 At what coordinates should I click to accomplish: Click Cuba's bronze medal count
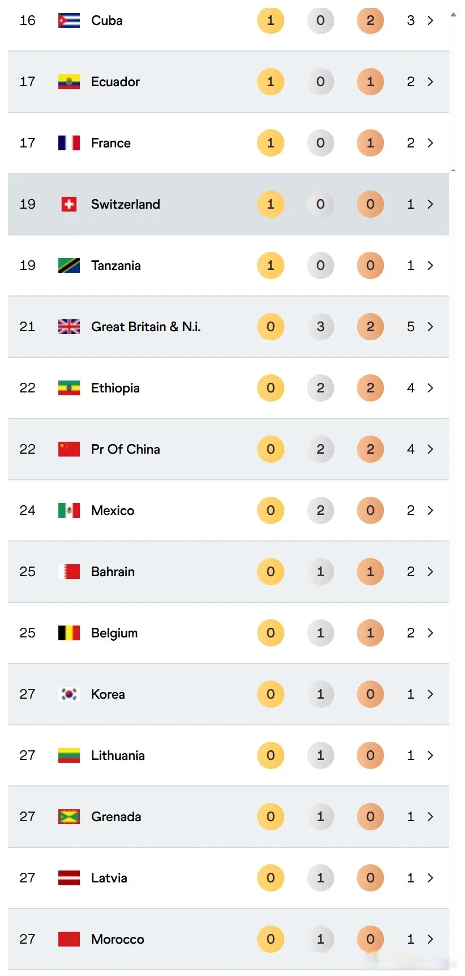tap(370, 20)
